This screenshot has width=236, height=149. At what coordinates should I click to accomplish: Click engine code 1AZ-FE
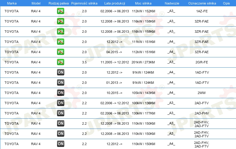[202, 11]
